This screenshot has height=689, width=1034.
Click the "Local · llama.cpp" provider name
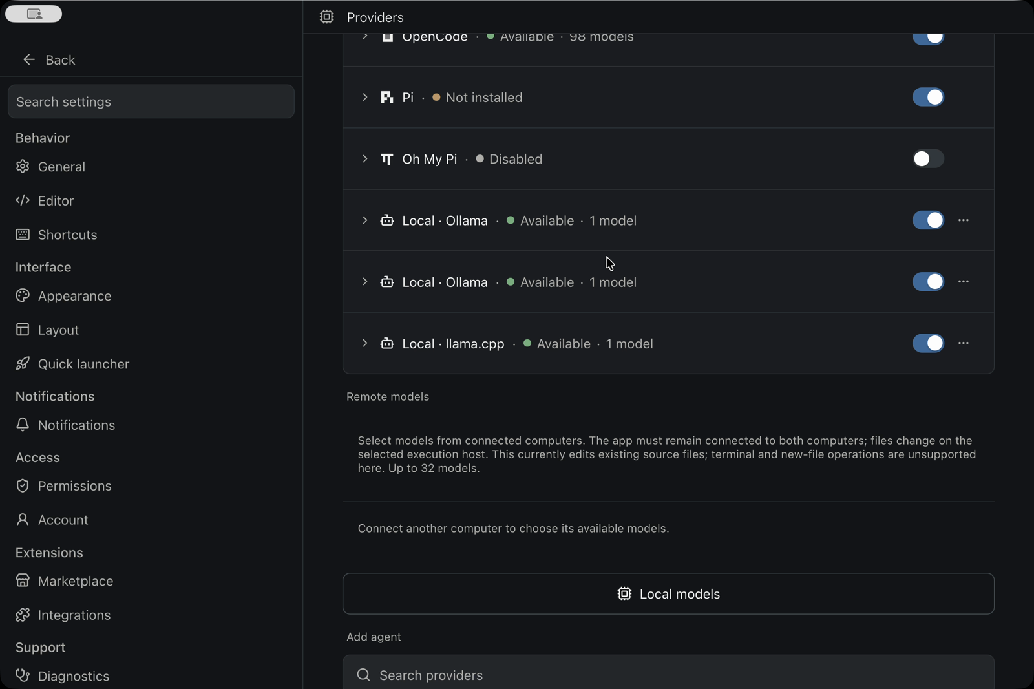pyautogui.click(x=453, y=344)
